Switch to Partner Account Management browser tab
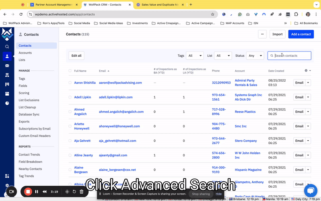 (54, 4)
